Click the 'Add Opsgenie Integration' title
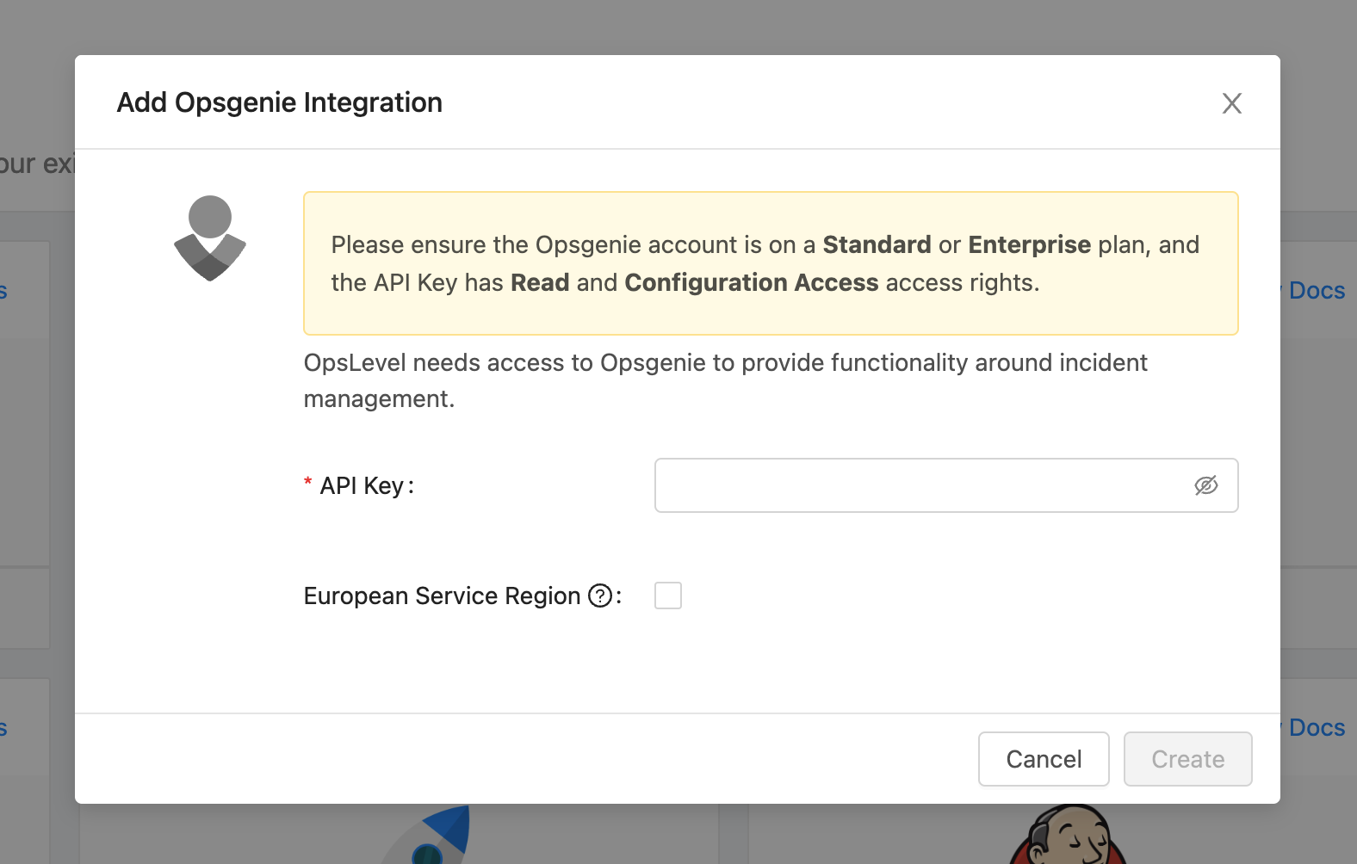This screenshot has height=864, width=1357. tap(280, 102)
